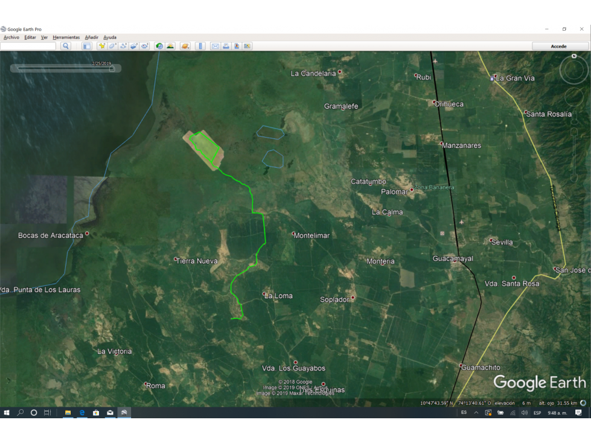The image size is (591, 443).
Task: Click the Email envelope icon
Action: [x=216, y=46]
